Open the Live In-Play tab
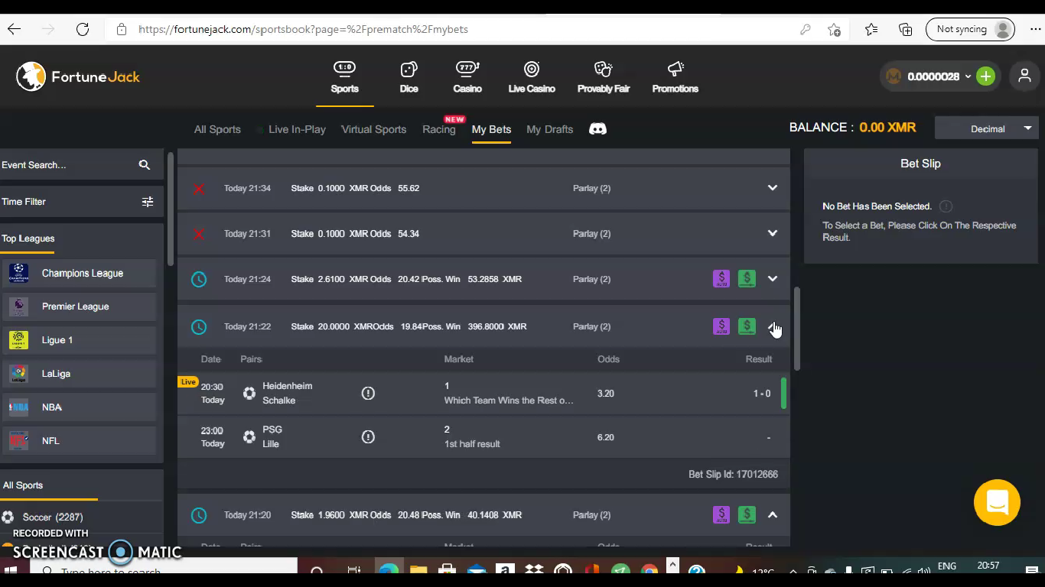The width and height of the screenshot is (1045, 587). (x=297, y=129)
